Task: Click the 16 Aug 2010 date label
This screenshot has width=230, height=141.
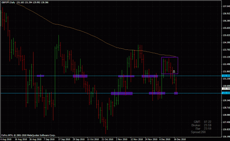Action: pyautogui.click(x=21, y=139)
